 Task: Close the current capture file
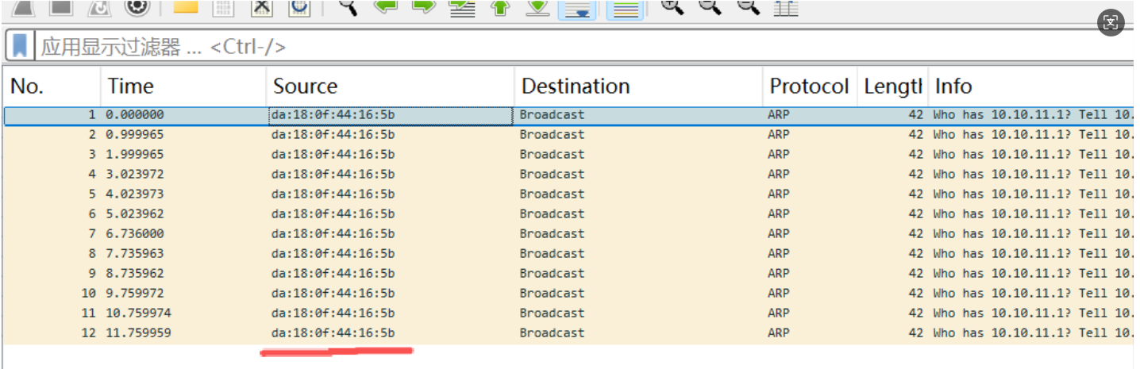[x=262, y=7]
